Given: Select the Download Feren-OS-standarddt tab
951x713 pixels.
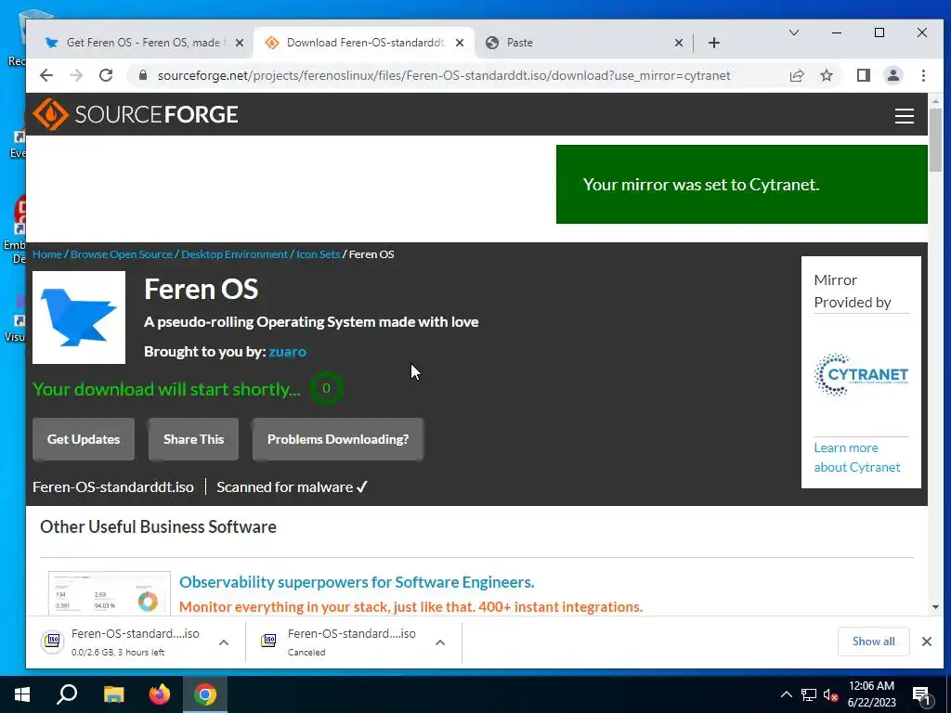Looking at the screenshot, I should tap(364, 43).
